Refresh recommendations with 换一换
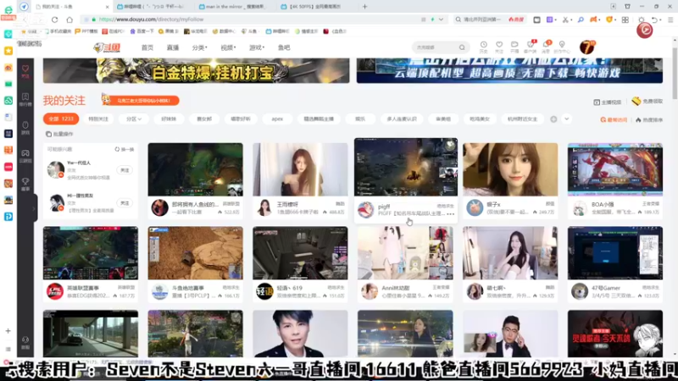Viewport: 678px width, 381px height. tap(125, 149)
